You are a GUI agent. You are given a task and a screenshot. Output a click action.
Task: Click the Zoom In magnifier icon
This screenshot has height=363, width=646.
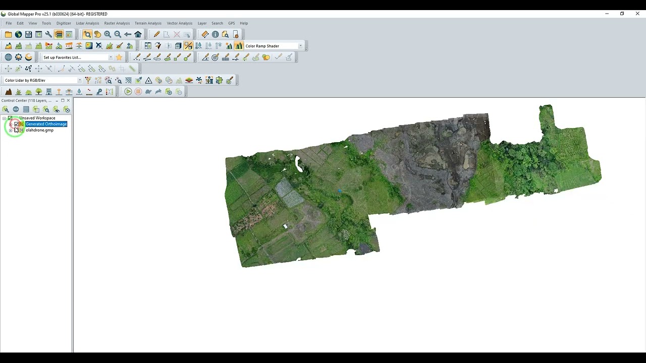coord(107,34)
